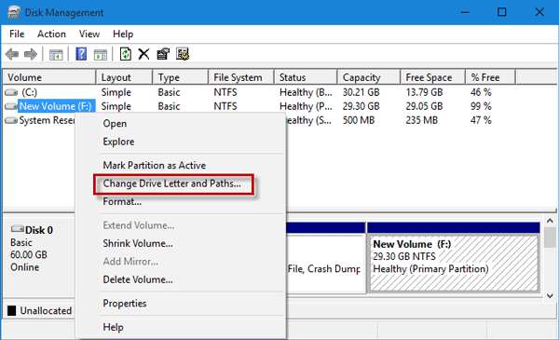559x340 pixels.
Task: Open the File menu
Action: (17, 34)
